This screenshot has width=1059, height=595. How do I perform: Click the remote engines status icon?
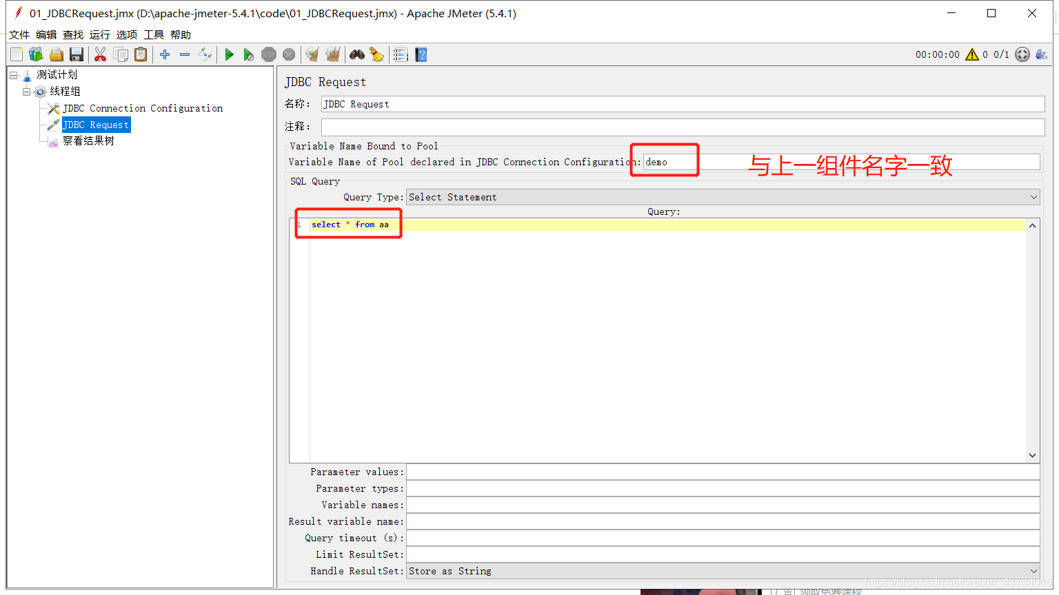click(x=1022, y=54)
